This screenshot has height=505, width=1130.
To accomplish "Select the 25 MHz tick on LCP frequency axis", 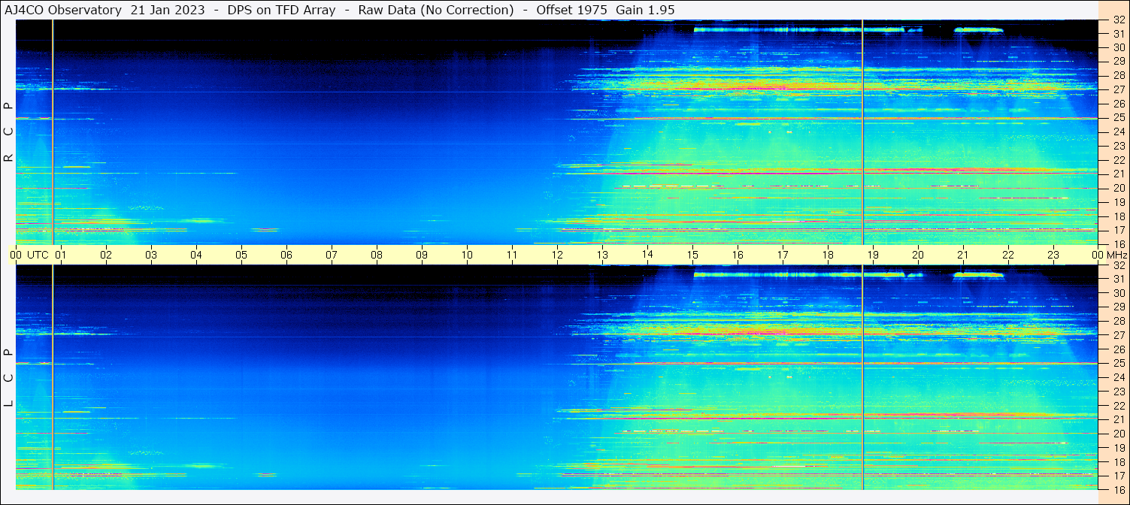I will (x=1119, y=364).
